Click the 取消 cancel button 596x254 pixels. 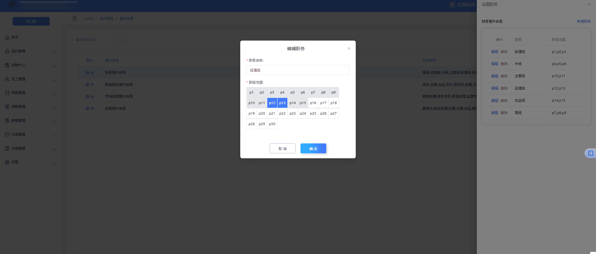[x=282, y=148]
